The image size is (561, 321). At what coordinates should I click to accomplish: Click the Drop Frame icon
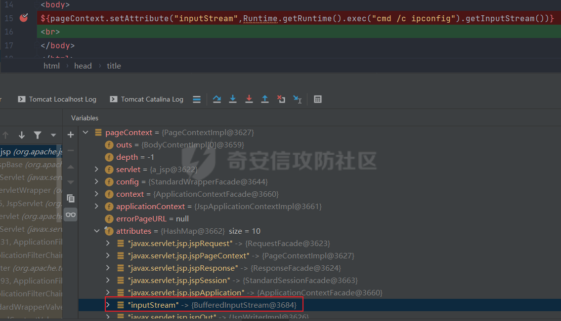pos(281,99)
